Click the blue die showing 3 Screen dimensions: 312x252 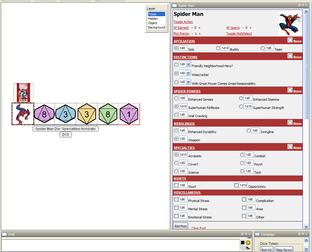[65, 114]
